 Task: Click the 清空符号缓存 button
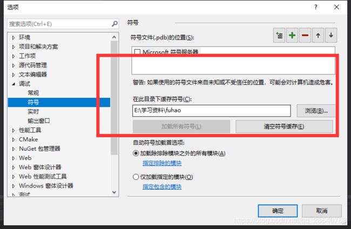(284, 126)
